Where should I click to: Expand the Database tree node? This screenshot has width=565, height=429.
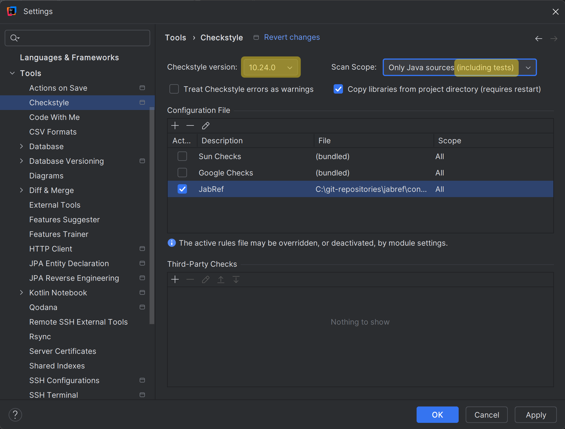coord(21,146)
